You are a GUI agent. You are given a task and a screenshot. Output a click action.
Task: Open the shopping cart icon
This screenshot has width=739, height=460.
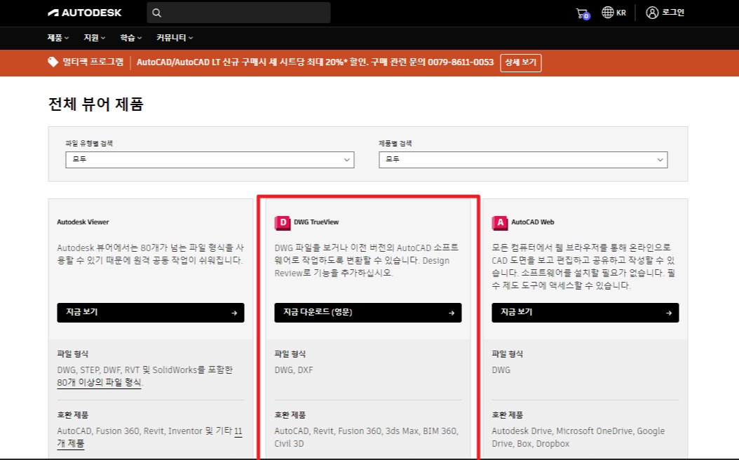pyautogui.click(x=583, y=13)
